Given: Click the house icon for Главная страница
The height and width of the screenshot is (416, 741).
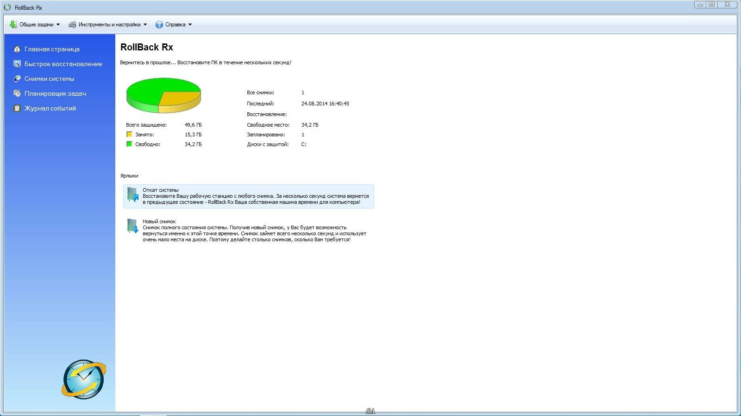Looking at the screenshot, I should [x=17, y=49].
